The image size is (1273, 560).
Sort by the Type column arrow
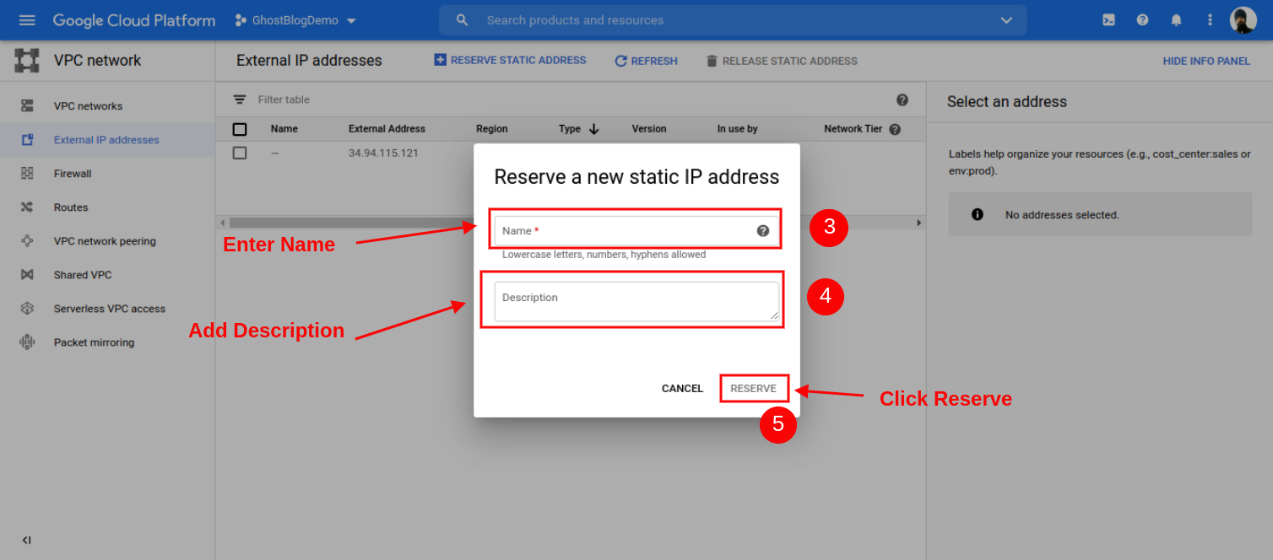click(593, 129)
